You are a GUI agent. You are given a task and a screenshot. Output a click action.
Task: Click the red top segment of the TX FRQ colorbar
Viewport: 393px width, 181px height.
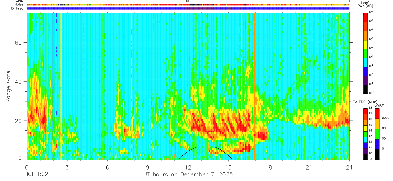click(365, 111)
